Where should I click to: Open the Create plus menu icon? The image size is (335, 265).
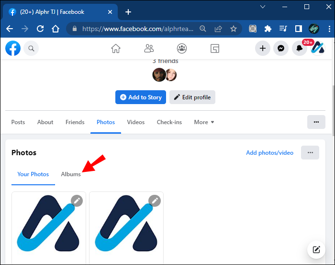tap(263, 48)
